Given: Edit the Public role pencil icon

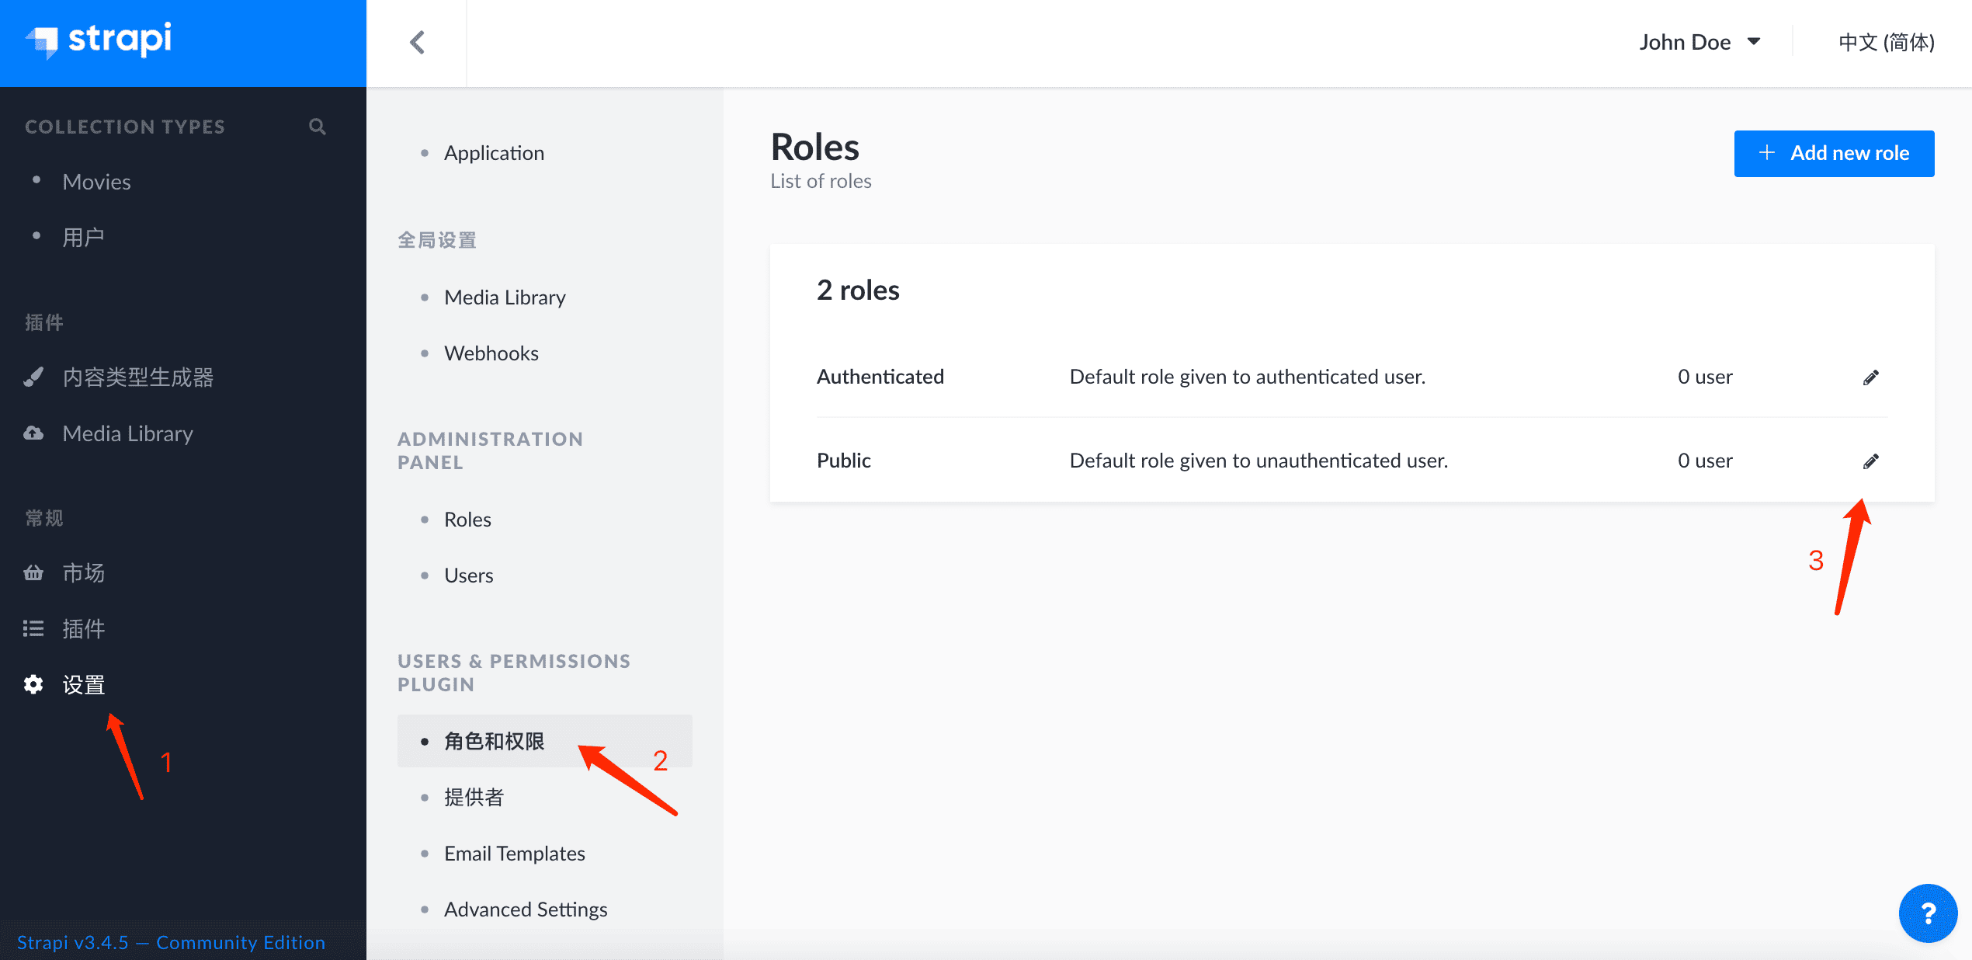Looking at the screenshot, I should click(1870, 461).
